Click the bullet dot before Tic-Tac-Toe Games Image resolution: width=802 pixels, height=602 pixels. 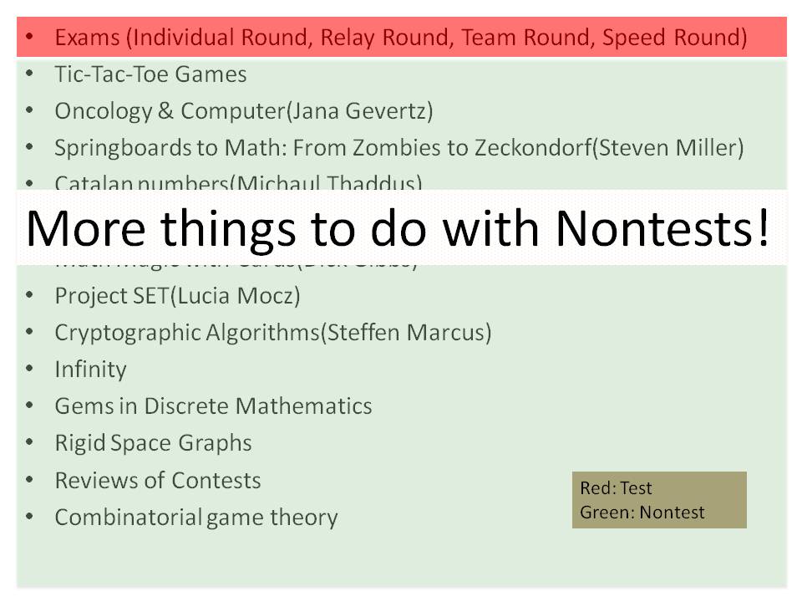click(x=30, y=74)
